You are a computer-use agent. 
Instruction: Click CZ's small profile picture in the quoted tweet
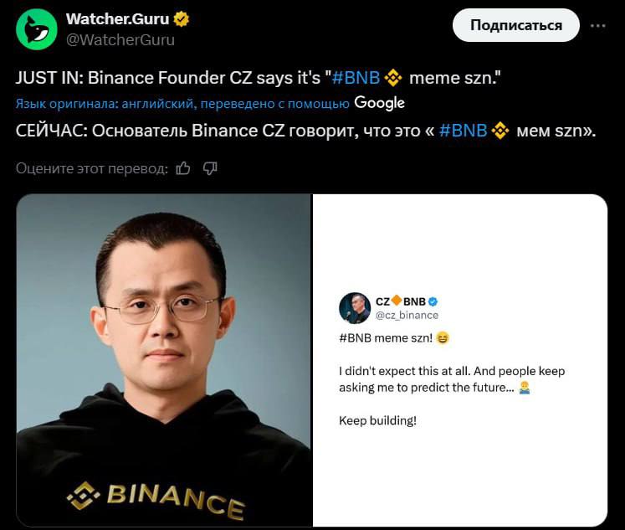(x=355, y=308)
